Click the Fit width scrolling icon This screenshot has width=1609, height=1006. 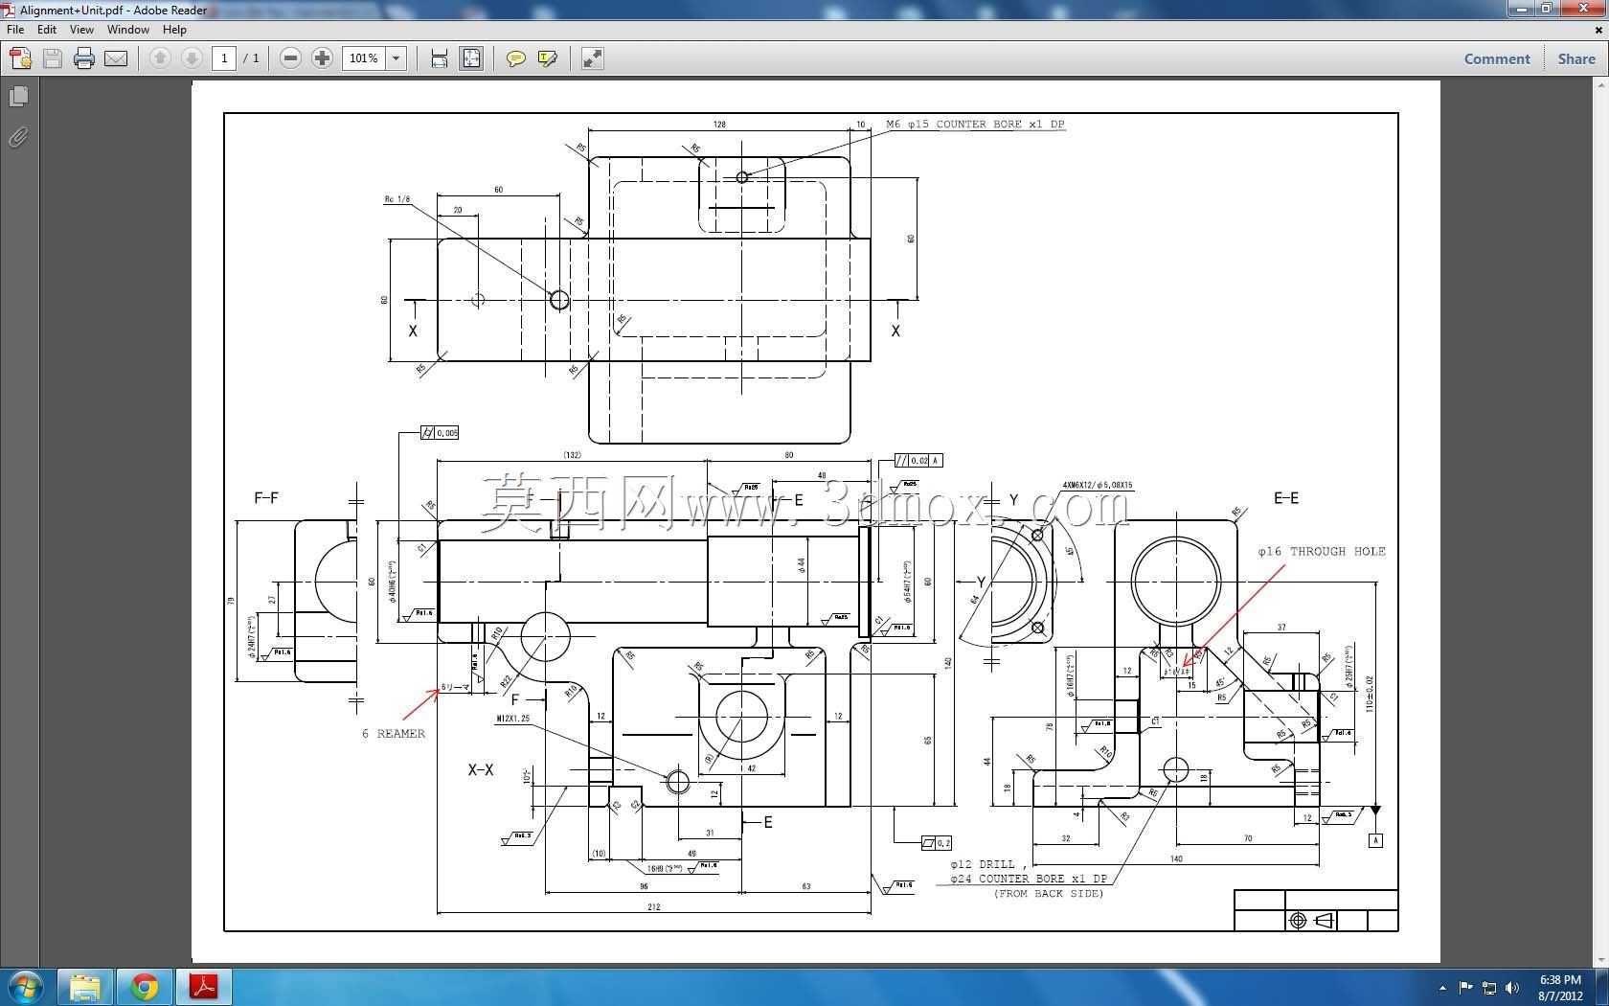click(x=440, y=58)
